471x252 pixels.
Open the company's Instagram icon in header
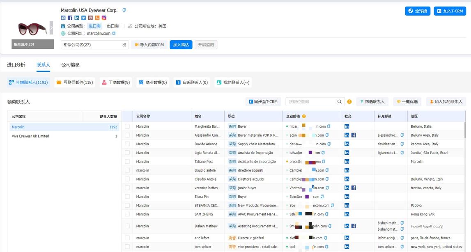104,18
